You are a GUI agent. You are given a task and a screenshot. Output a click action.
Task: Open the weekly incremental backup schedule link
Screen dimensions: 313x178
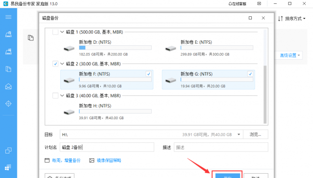(66, 161)
